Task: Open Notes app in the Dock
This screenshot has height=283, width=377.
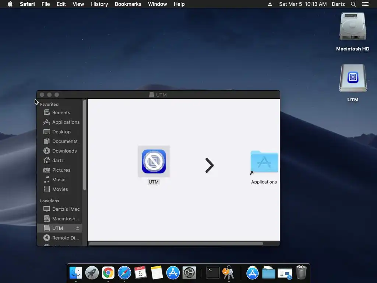Action: (157, 273)
